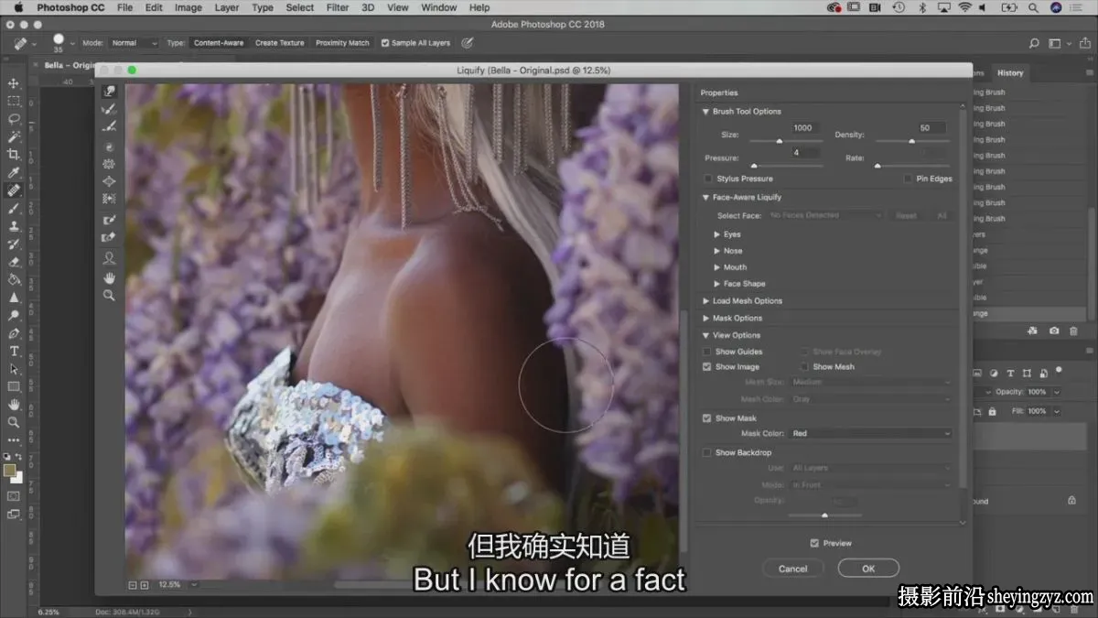Open the Filter menu

tap(338, 7)
